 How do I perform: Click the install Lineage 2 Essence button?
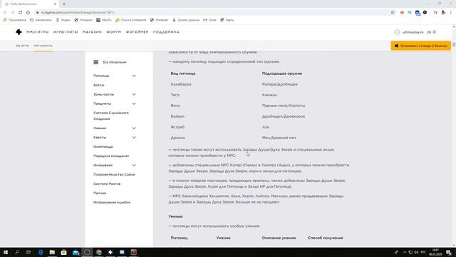click(421, 46)
